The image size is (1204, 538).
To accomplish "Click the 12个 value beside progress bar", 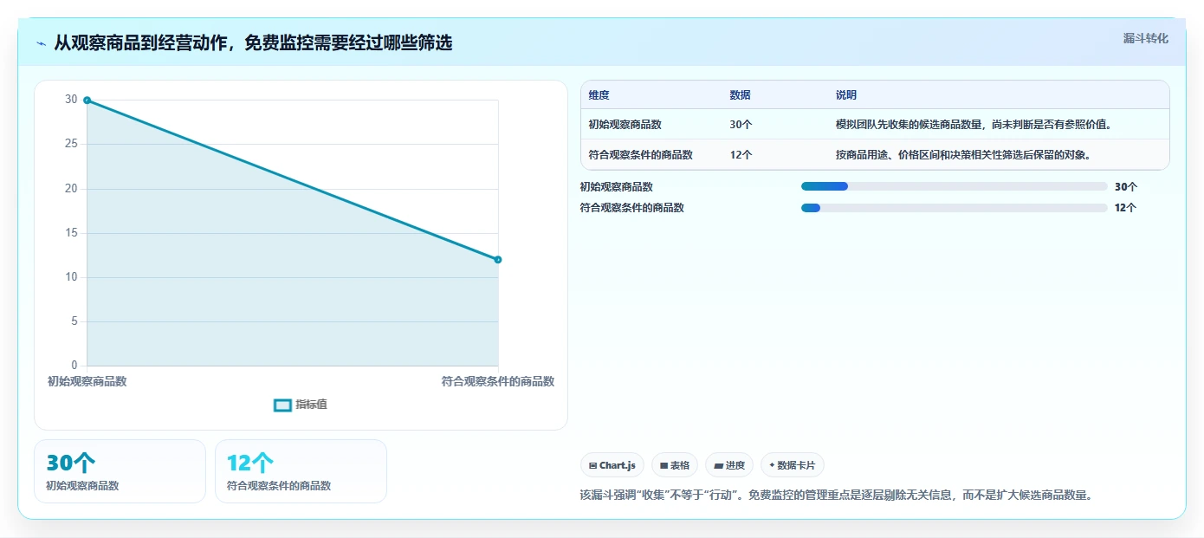I will 1126,208.
